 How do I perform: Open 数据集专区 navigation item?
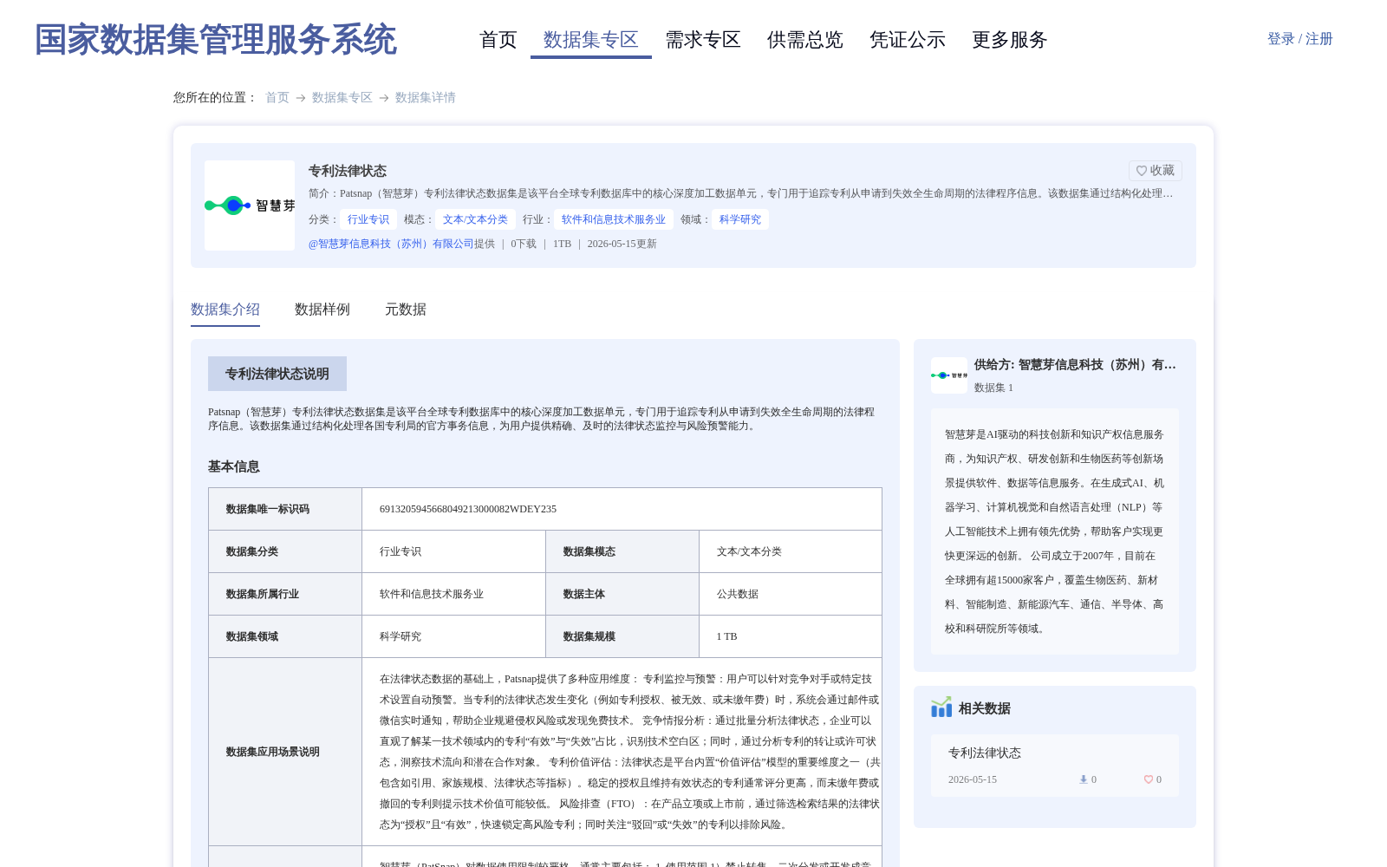(x=591, y=40)
